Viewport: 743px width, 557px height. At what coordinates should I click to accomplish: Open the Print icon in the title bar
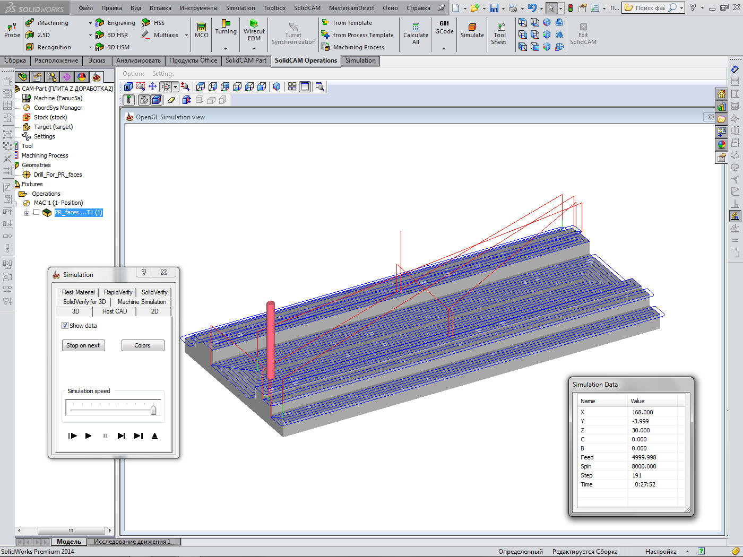pyautogui.click(x=513, y=8)
